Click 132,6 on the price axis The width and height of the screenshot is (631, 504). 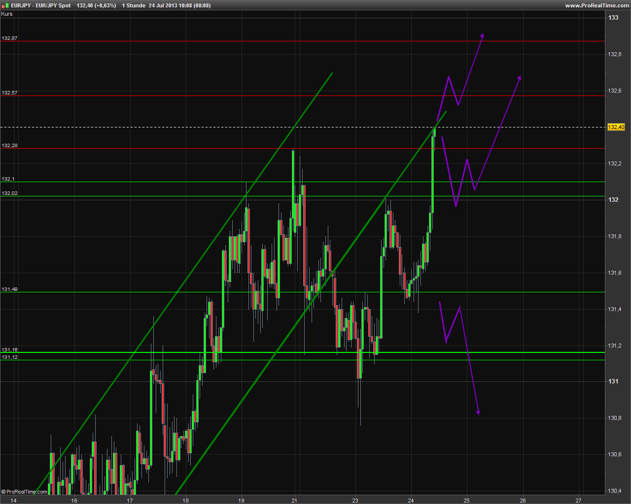tap(615, 91)
